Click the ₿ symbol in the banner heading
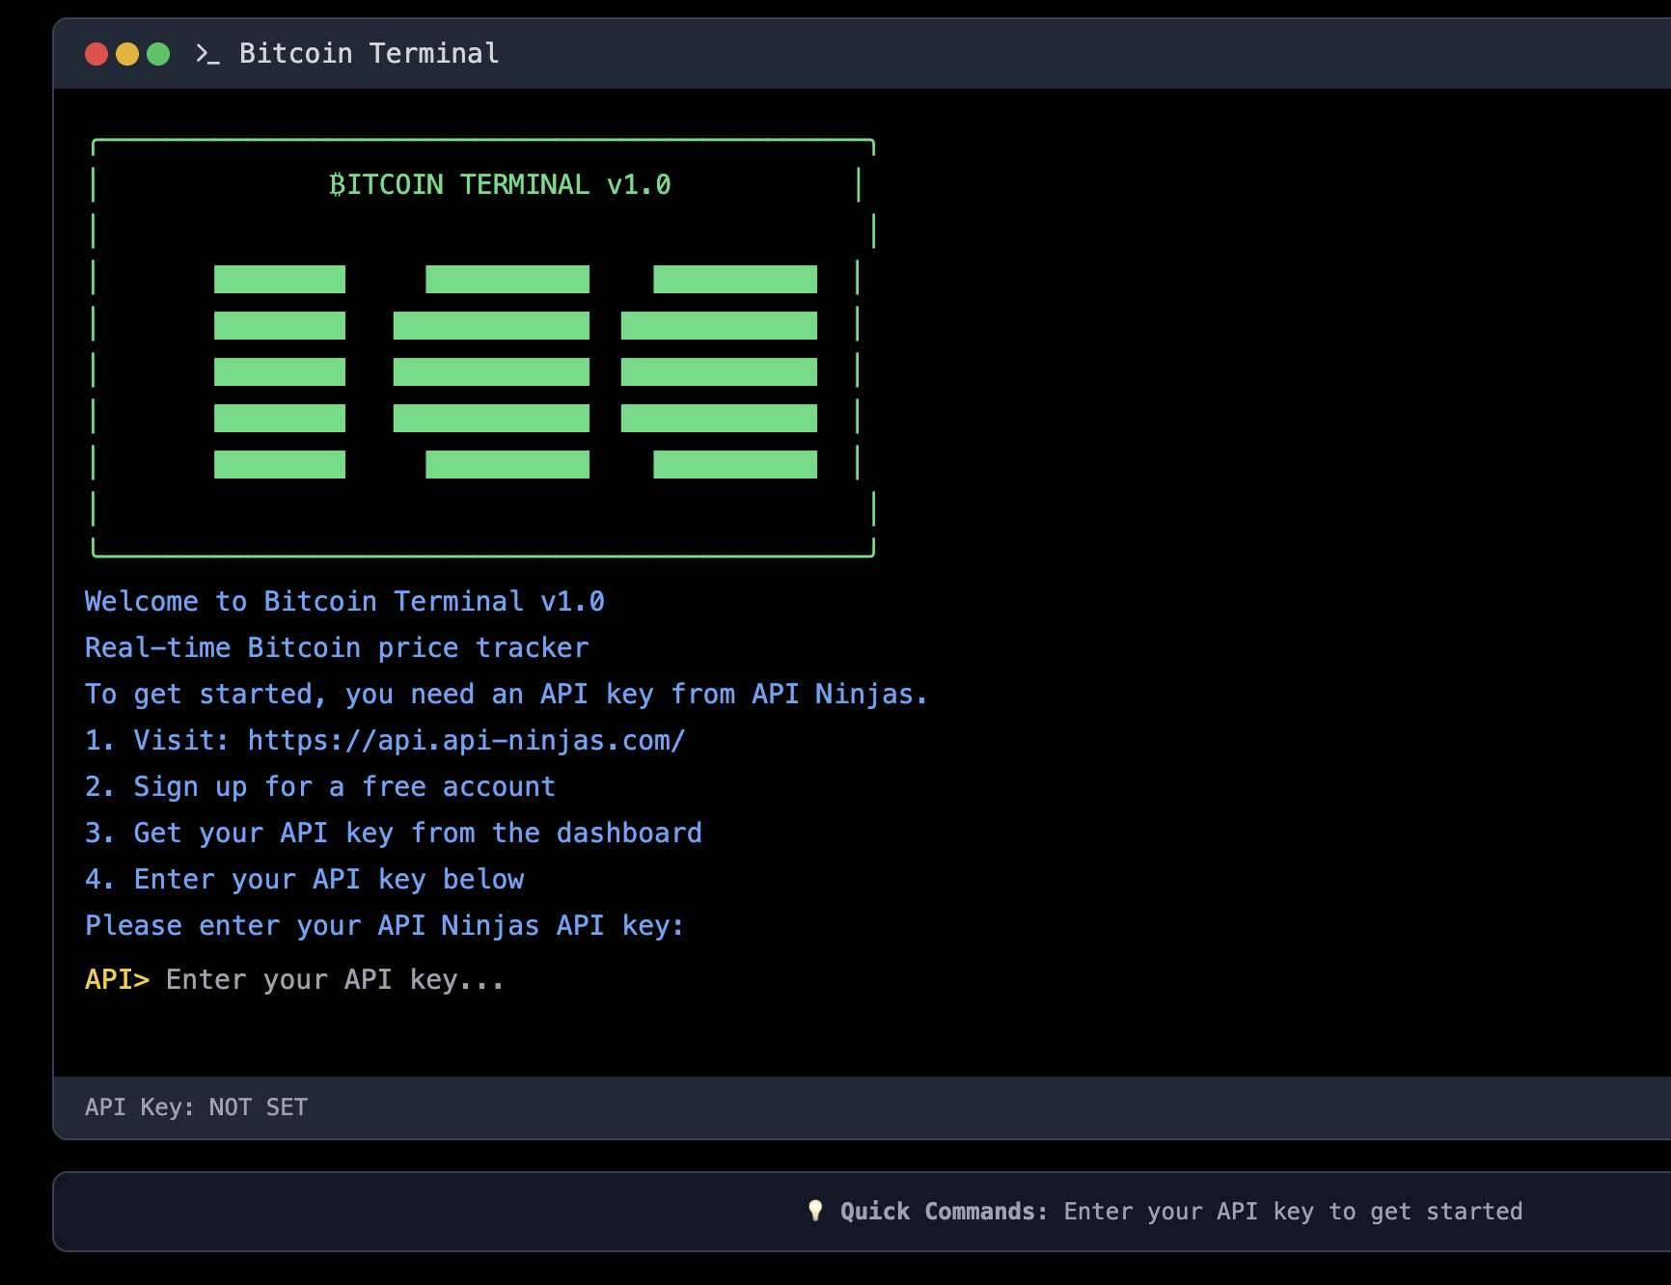 pos(337,184)
